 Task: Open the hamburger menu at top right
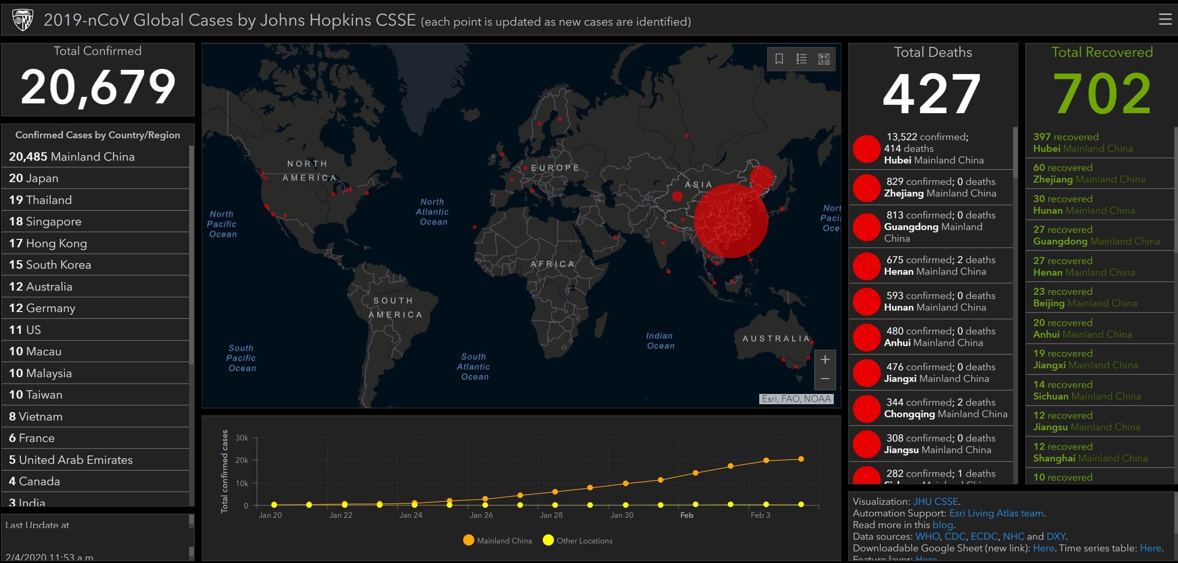click(x=1164, y=20)
